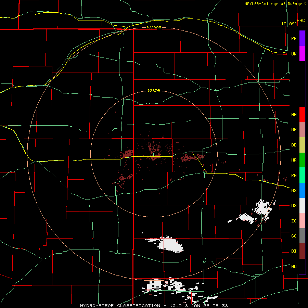The height and width of the screenshot is (308, 308).
Task: Click the IC pink legend swatch
Action: click(302, 221)
